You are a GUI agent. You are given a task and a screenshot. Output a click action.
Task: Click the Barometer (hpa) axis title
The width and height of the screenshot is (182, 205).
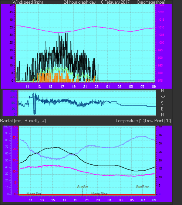click(x=151, y=2)
